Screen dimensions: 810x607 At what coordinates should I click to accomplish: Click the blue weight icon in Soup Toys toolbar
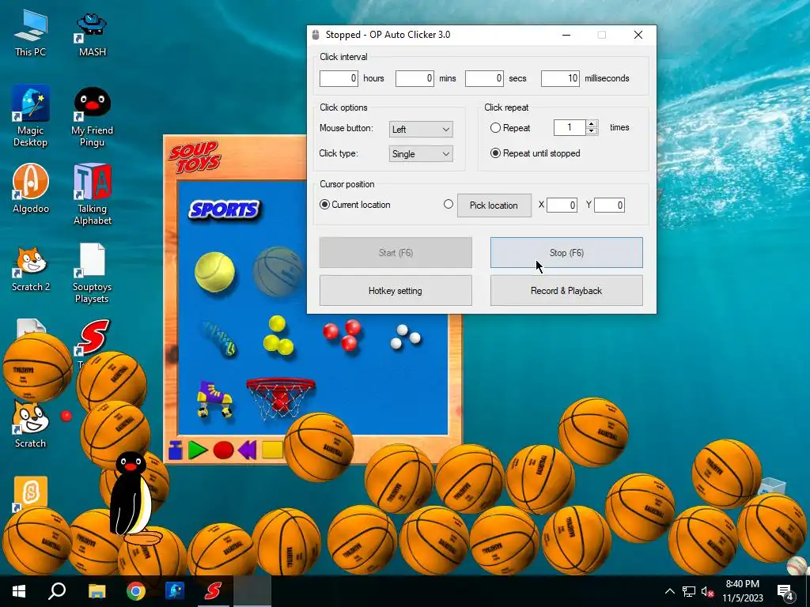pyautogui.click(x=175, y=450)
